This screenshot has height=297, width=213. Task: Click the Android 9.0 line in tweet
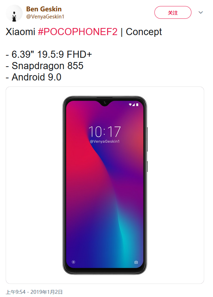coord(34,77)
